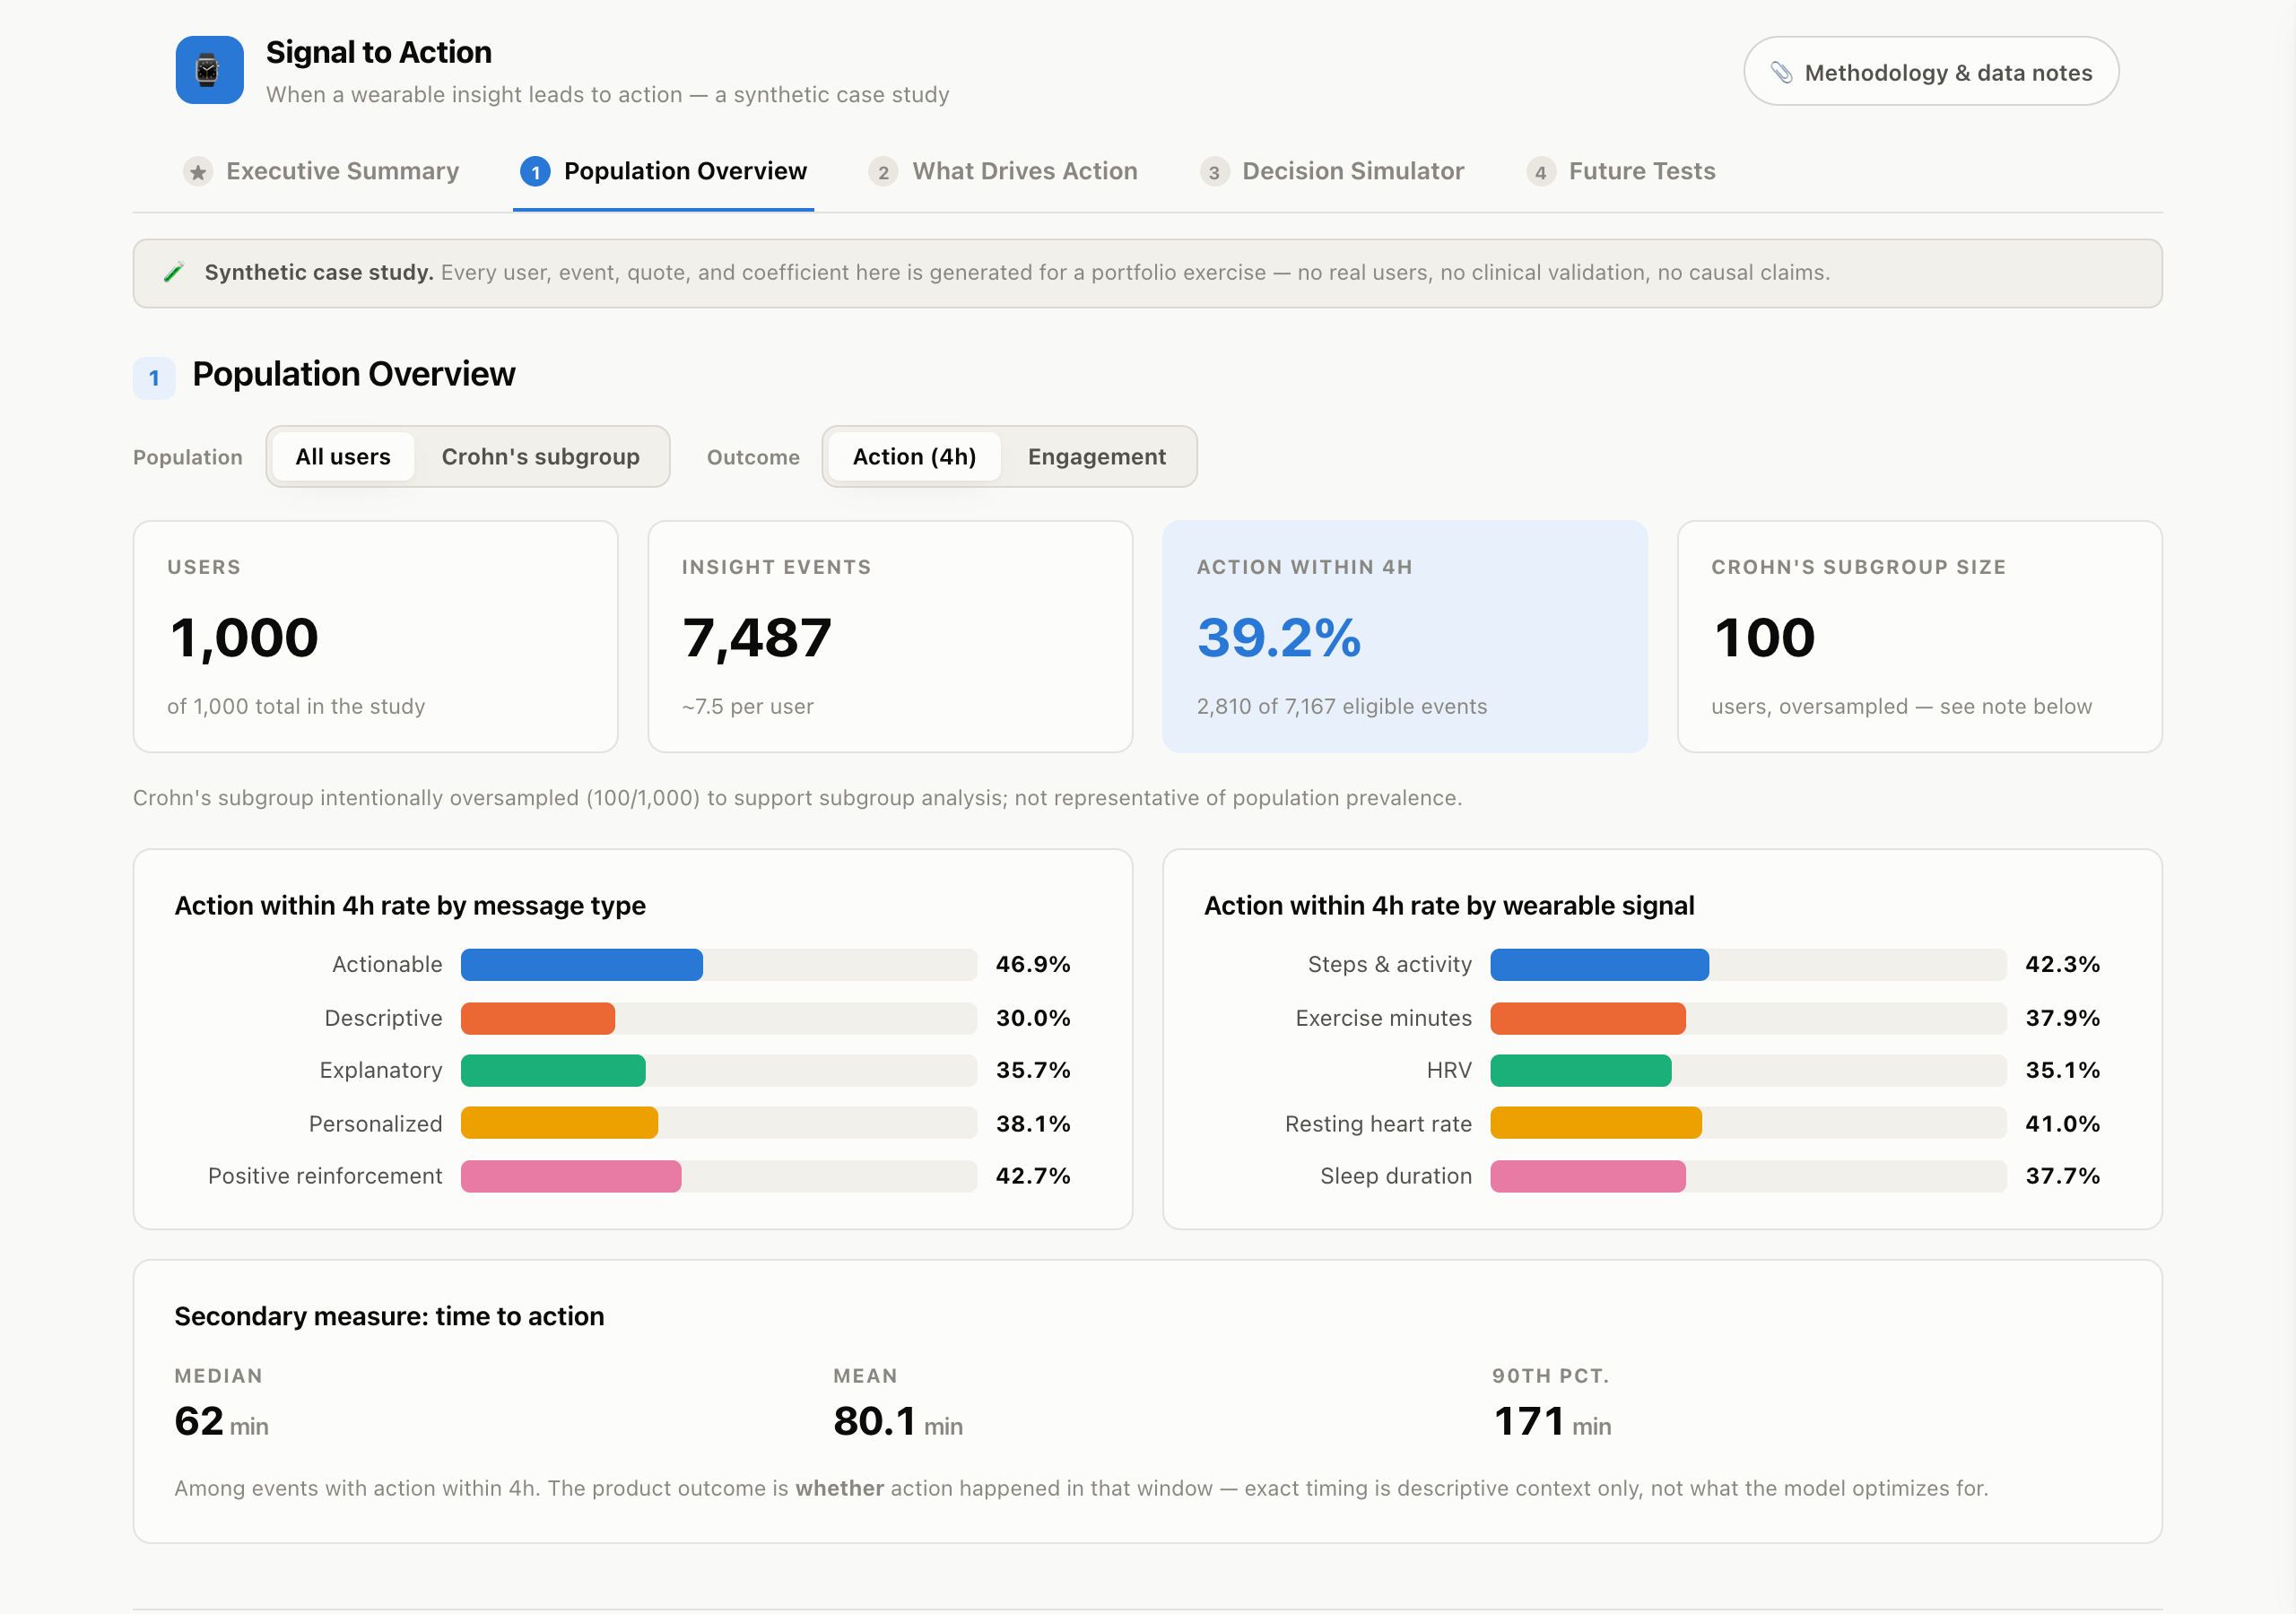Click the 35.1% HRV value
The image size is (2296, 1614).
(2063, 1071)
